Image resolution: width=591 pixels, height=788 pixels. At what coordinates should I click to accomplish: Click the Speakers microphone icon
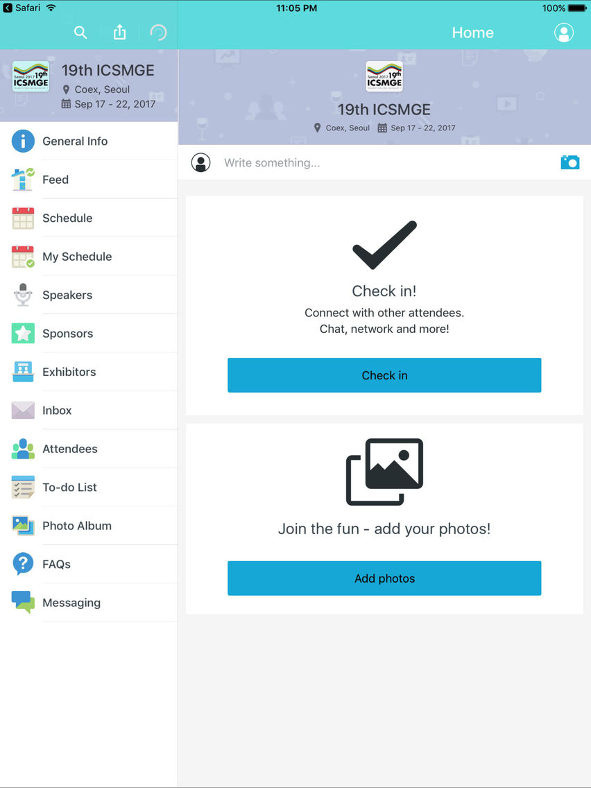tap(23, 295)
